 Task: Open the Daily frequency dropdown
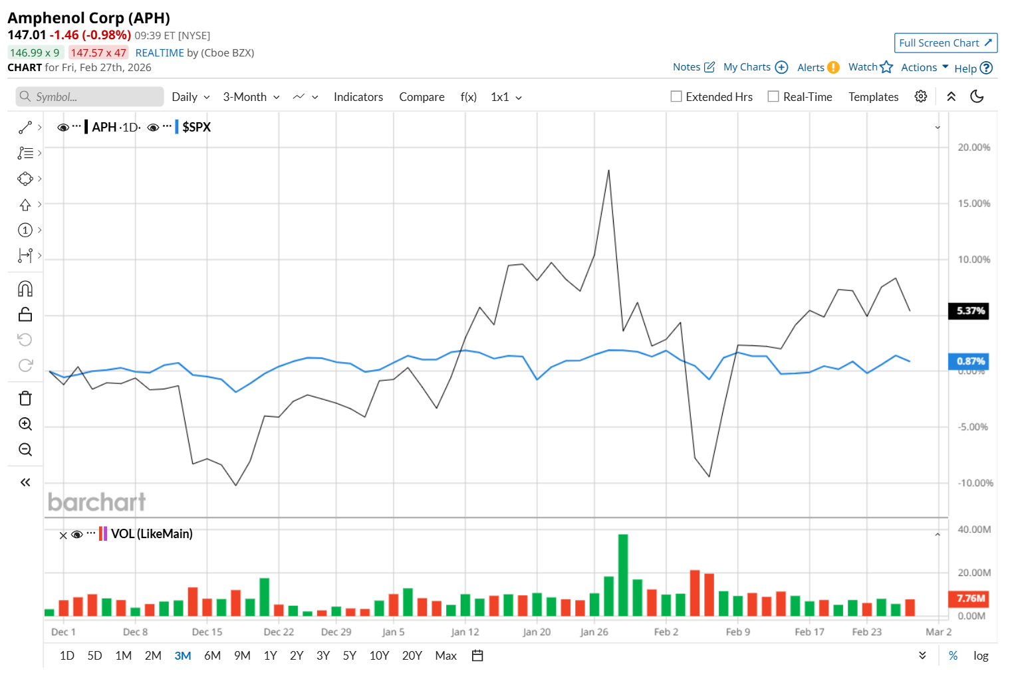(x=191, y=97)
